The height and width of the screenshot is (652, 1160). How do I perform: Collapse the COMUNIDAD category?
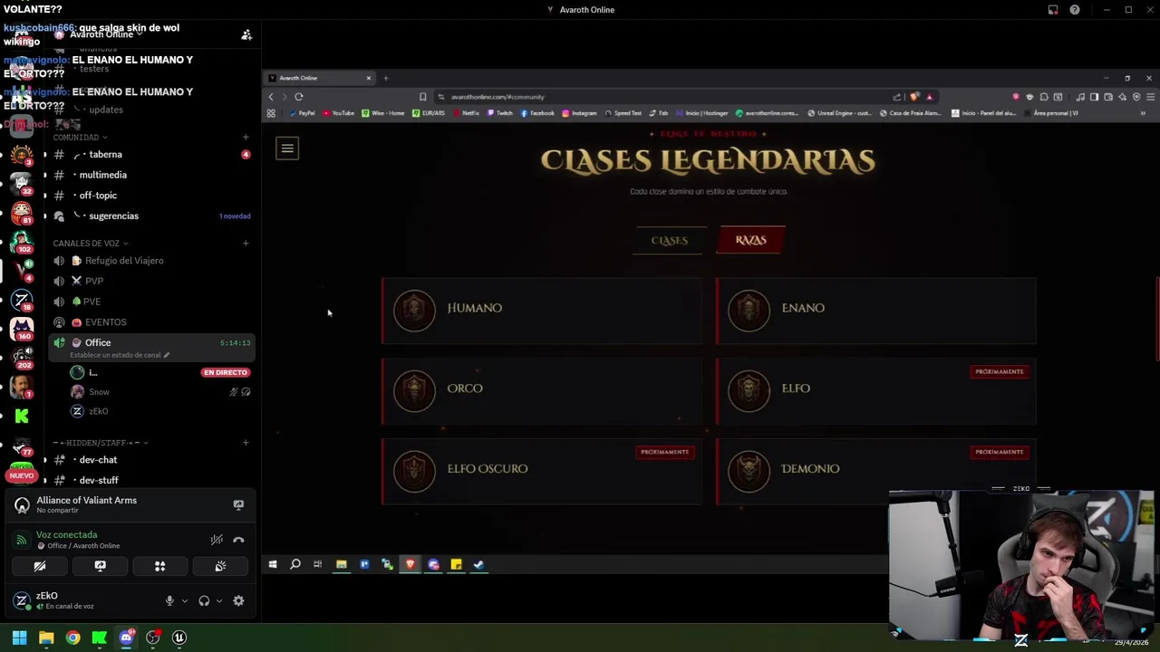pos(80,138)
